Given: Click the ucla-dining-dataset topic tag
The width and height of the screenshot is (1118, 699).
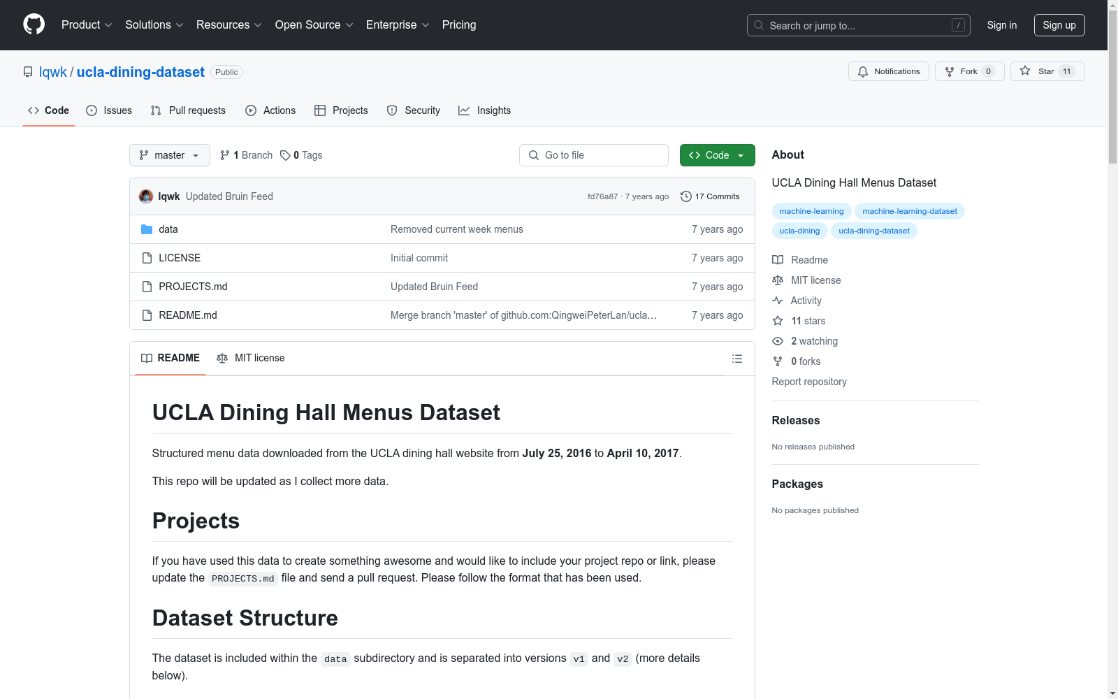Looking at the screenshot, I should coord(874,231).
